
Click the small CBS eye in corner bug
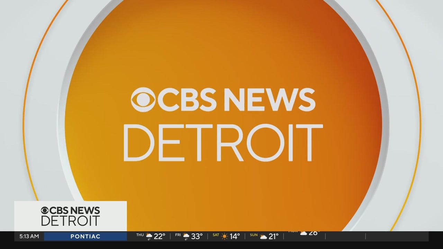[45, 211]
